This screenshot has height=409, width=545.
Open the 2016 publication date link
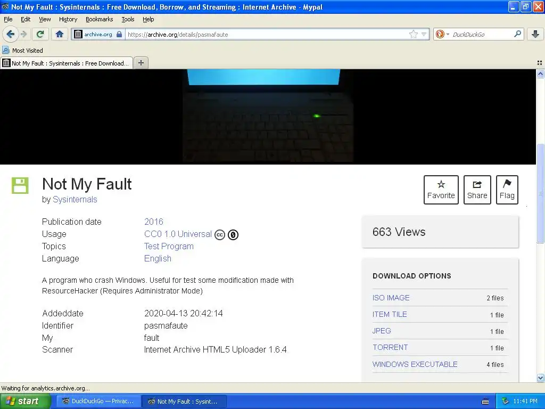point(154,222)
